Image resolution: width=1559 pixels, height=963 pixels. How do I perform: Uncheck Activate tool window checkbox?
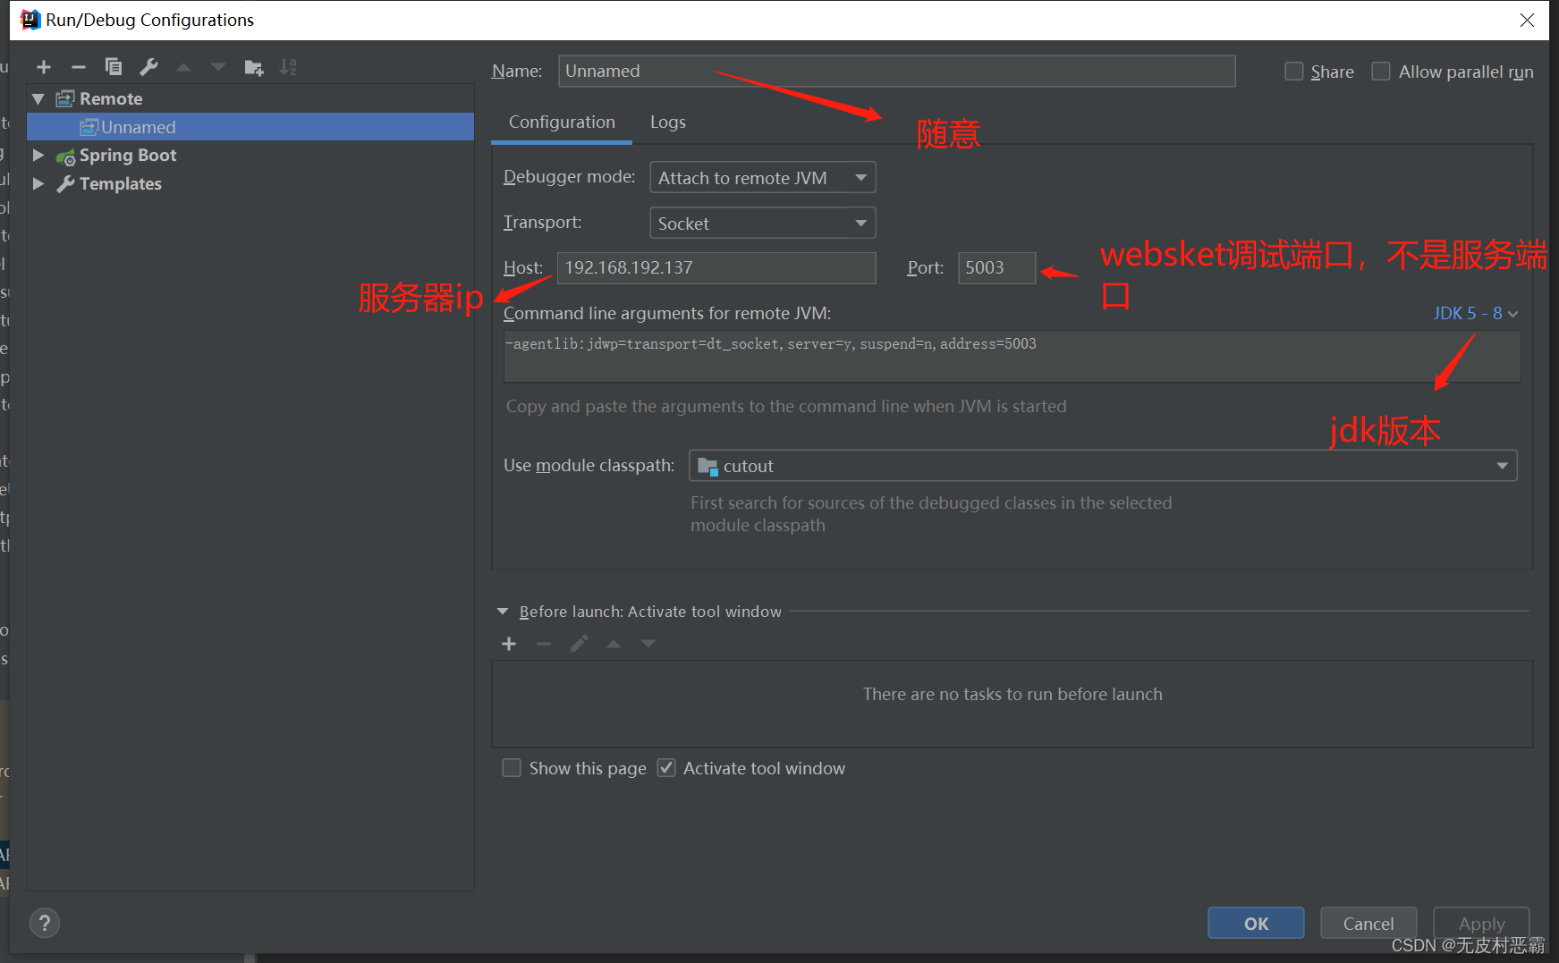[x=666, y=768]
